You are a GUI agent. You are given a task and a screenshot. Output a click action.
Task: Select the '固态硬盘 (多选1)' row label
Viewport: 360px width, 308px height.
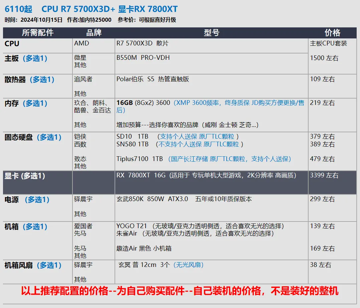coord(33,137)
